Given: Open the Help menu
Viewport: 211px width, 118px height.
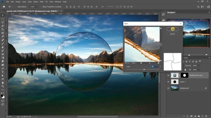Looking at the screenshot, I should click(65, 2).
